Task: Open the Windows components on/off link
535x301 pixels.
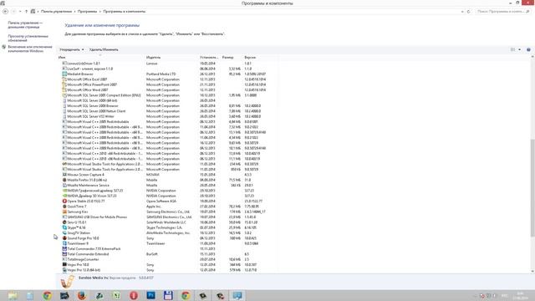Action: [x=30, y=48]
